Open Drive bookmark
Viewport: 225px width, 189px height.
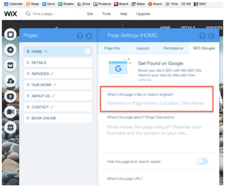[x=84, y=4]
